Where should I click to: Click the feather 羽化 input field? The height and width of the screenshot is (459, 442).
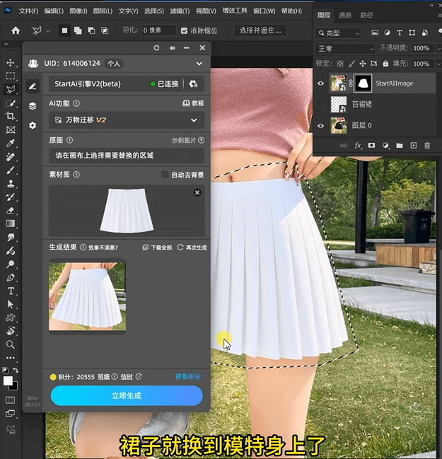pyautogui.click(x=159, y=30)
